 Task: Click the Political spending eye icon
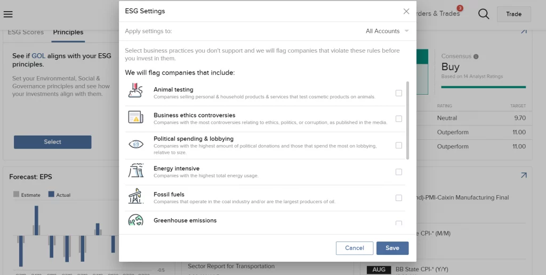pyautogui.click(x=135, y=144)
